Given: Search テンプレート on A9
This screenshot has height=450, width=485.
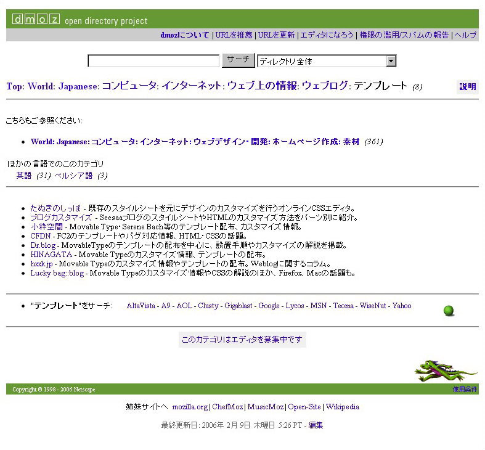Looking at the screenshot, I should 166,306.
